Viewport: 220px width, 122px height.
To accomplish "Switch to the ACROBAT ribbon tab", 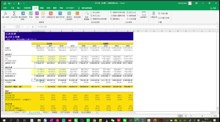I will pos(70,8).
